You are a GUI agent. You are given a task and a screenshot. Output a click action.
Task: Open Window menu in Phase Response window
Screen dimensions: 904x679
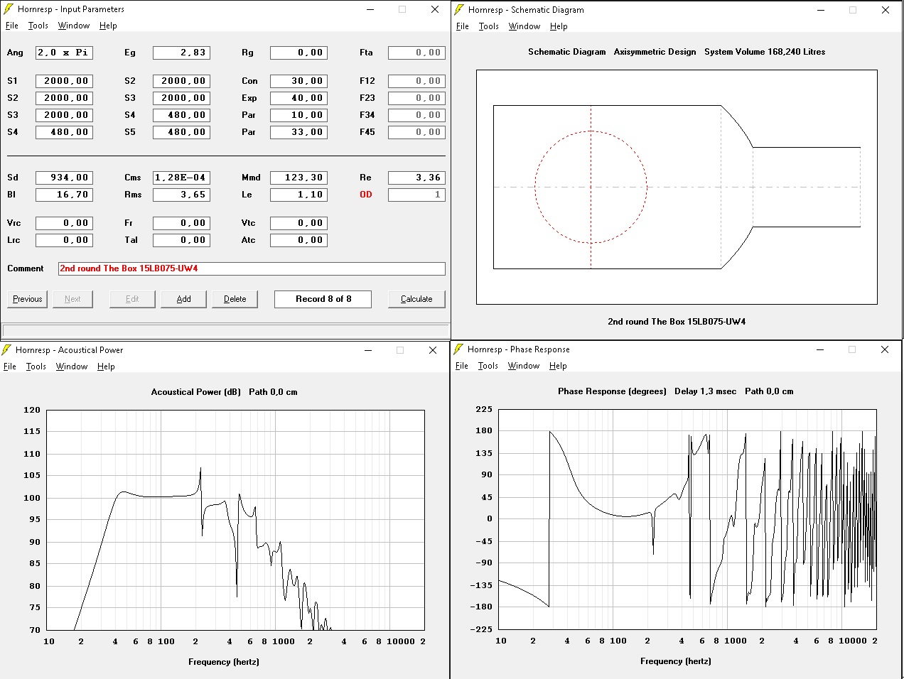click(x=524, y=366)
